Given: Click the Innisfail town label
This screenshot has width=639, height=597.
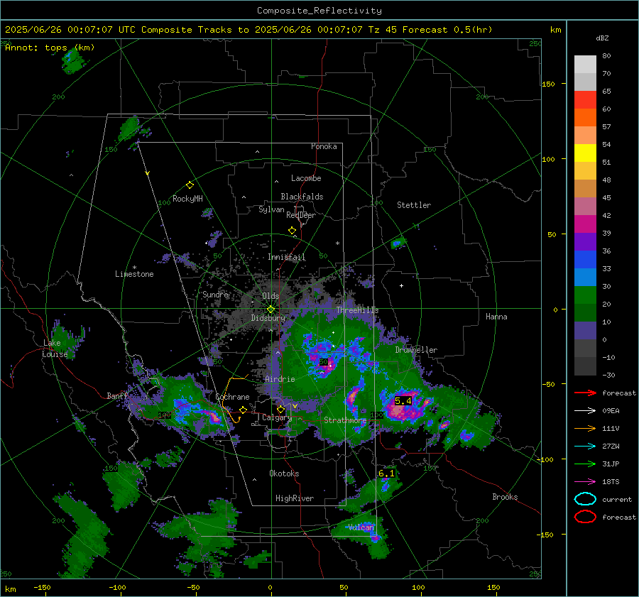Looking at the screenshot, I should [287, 257].
